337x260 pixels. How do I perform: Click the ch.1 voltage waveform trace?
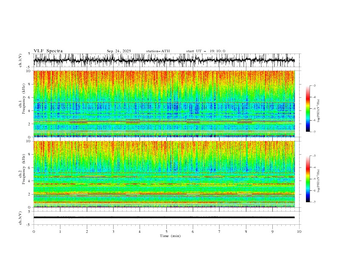[164, 60]
